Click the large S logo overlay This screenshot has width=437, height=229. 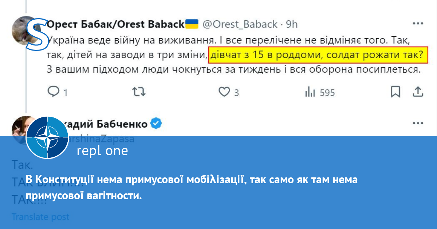point(37,34)
